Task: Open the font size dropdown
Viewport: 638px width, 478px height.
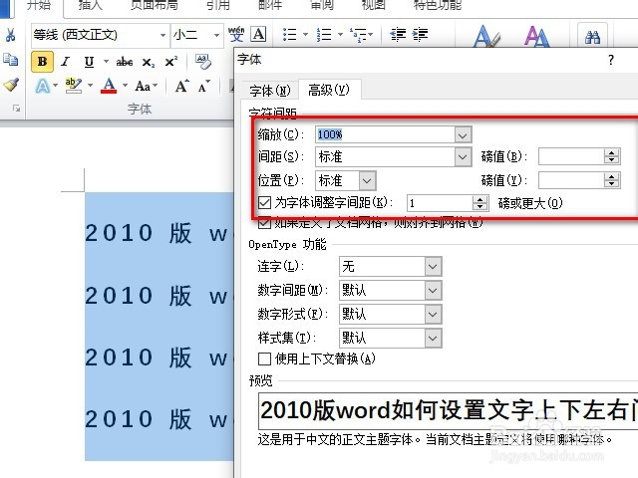Action: click(x=217, y=35)
